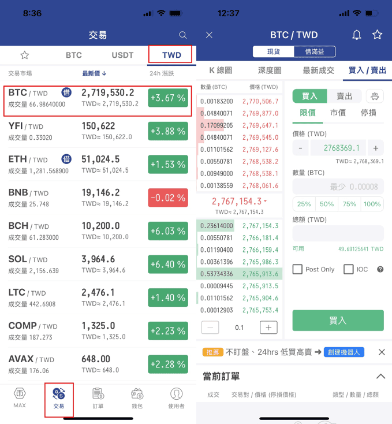This screenshot has height=424, width=392.
Task: Switch to the BTC market tab
Action: (74, 55)
